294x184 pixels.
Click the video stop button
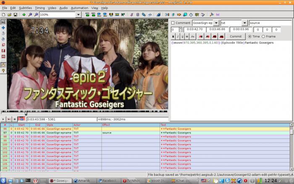click(15, 119)
